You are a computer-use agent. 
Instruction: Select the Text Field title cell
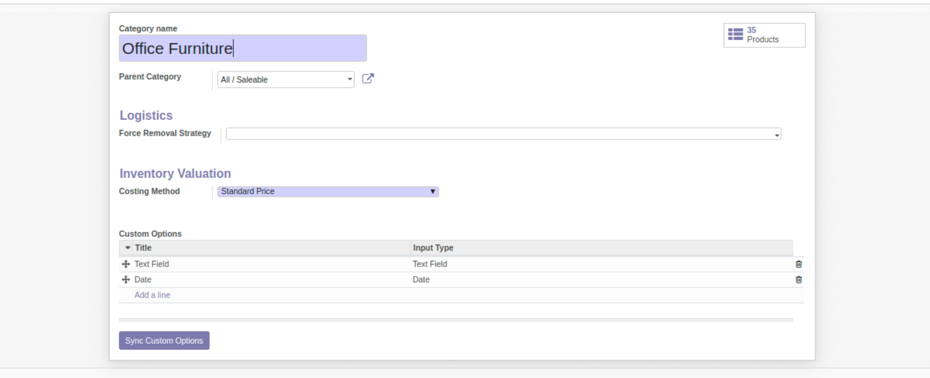(x=152, y=264)
